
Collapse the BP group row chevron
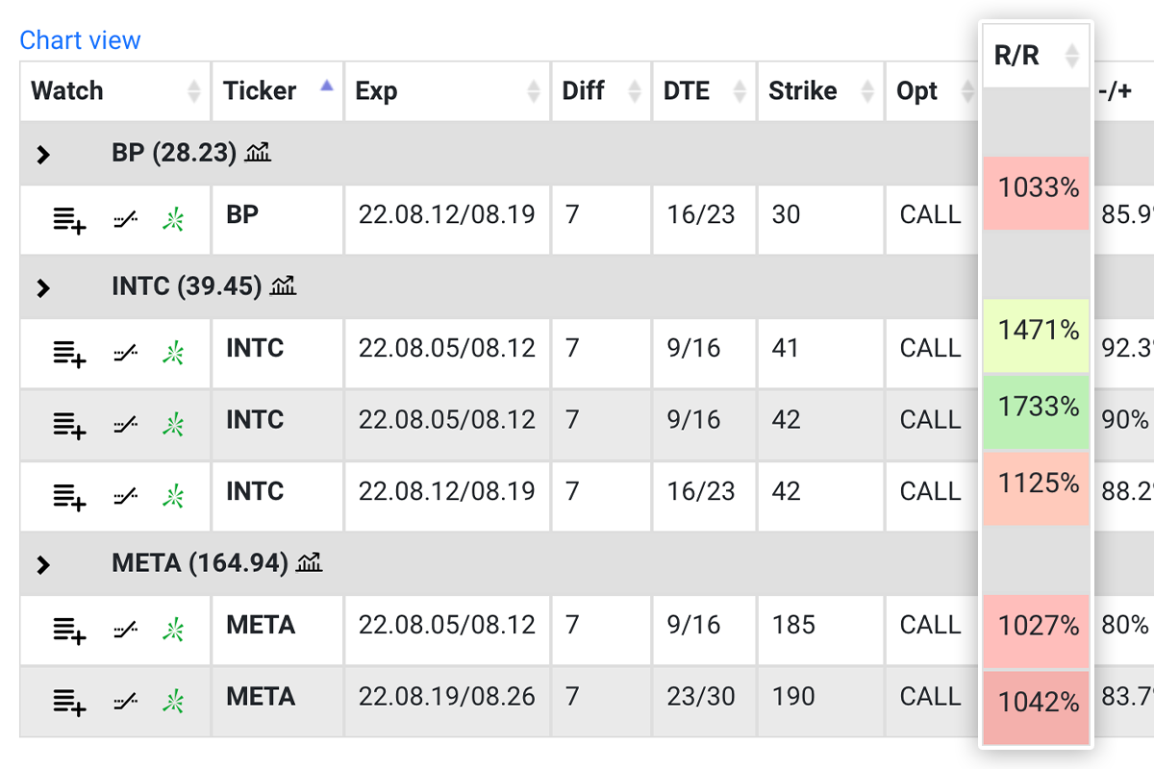coord(43,154)
